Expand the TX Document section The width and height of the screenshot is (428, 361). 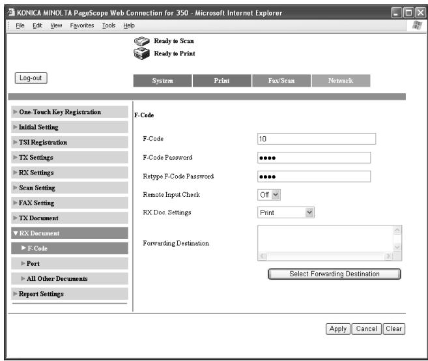[x=70, y=218]
